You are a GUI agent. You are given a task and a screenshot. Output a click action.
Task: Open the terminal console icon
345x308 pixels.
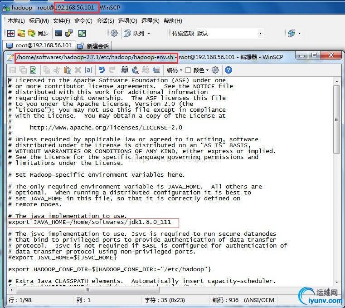tap(58, 33)
